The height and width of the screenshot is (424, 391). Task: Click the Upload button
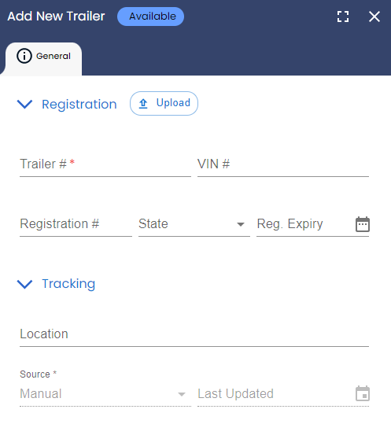tap(164, 103)
